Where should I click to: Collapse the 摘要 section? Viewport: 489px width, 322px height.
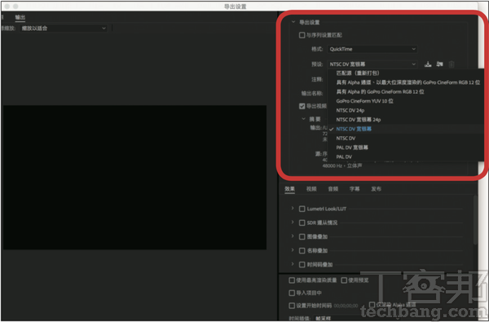(303, 119)
